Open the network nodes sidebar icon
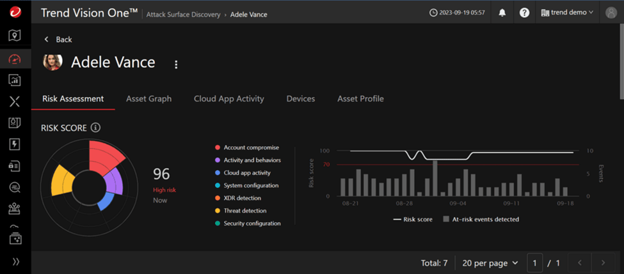Image resolution: width=624 pixels, height=274 pixels. coord(15,209)
